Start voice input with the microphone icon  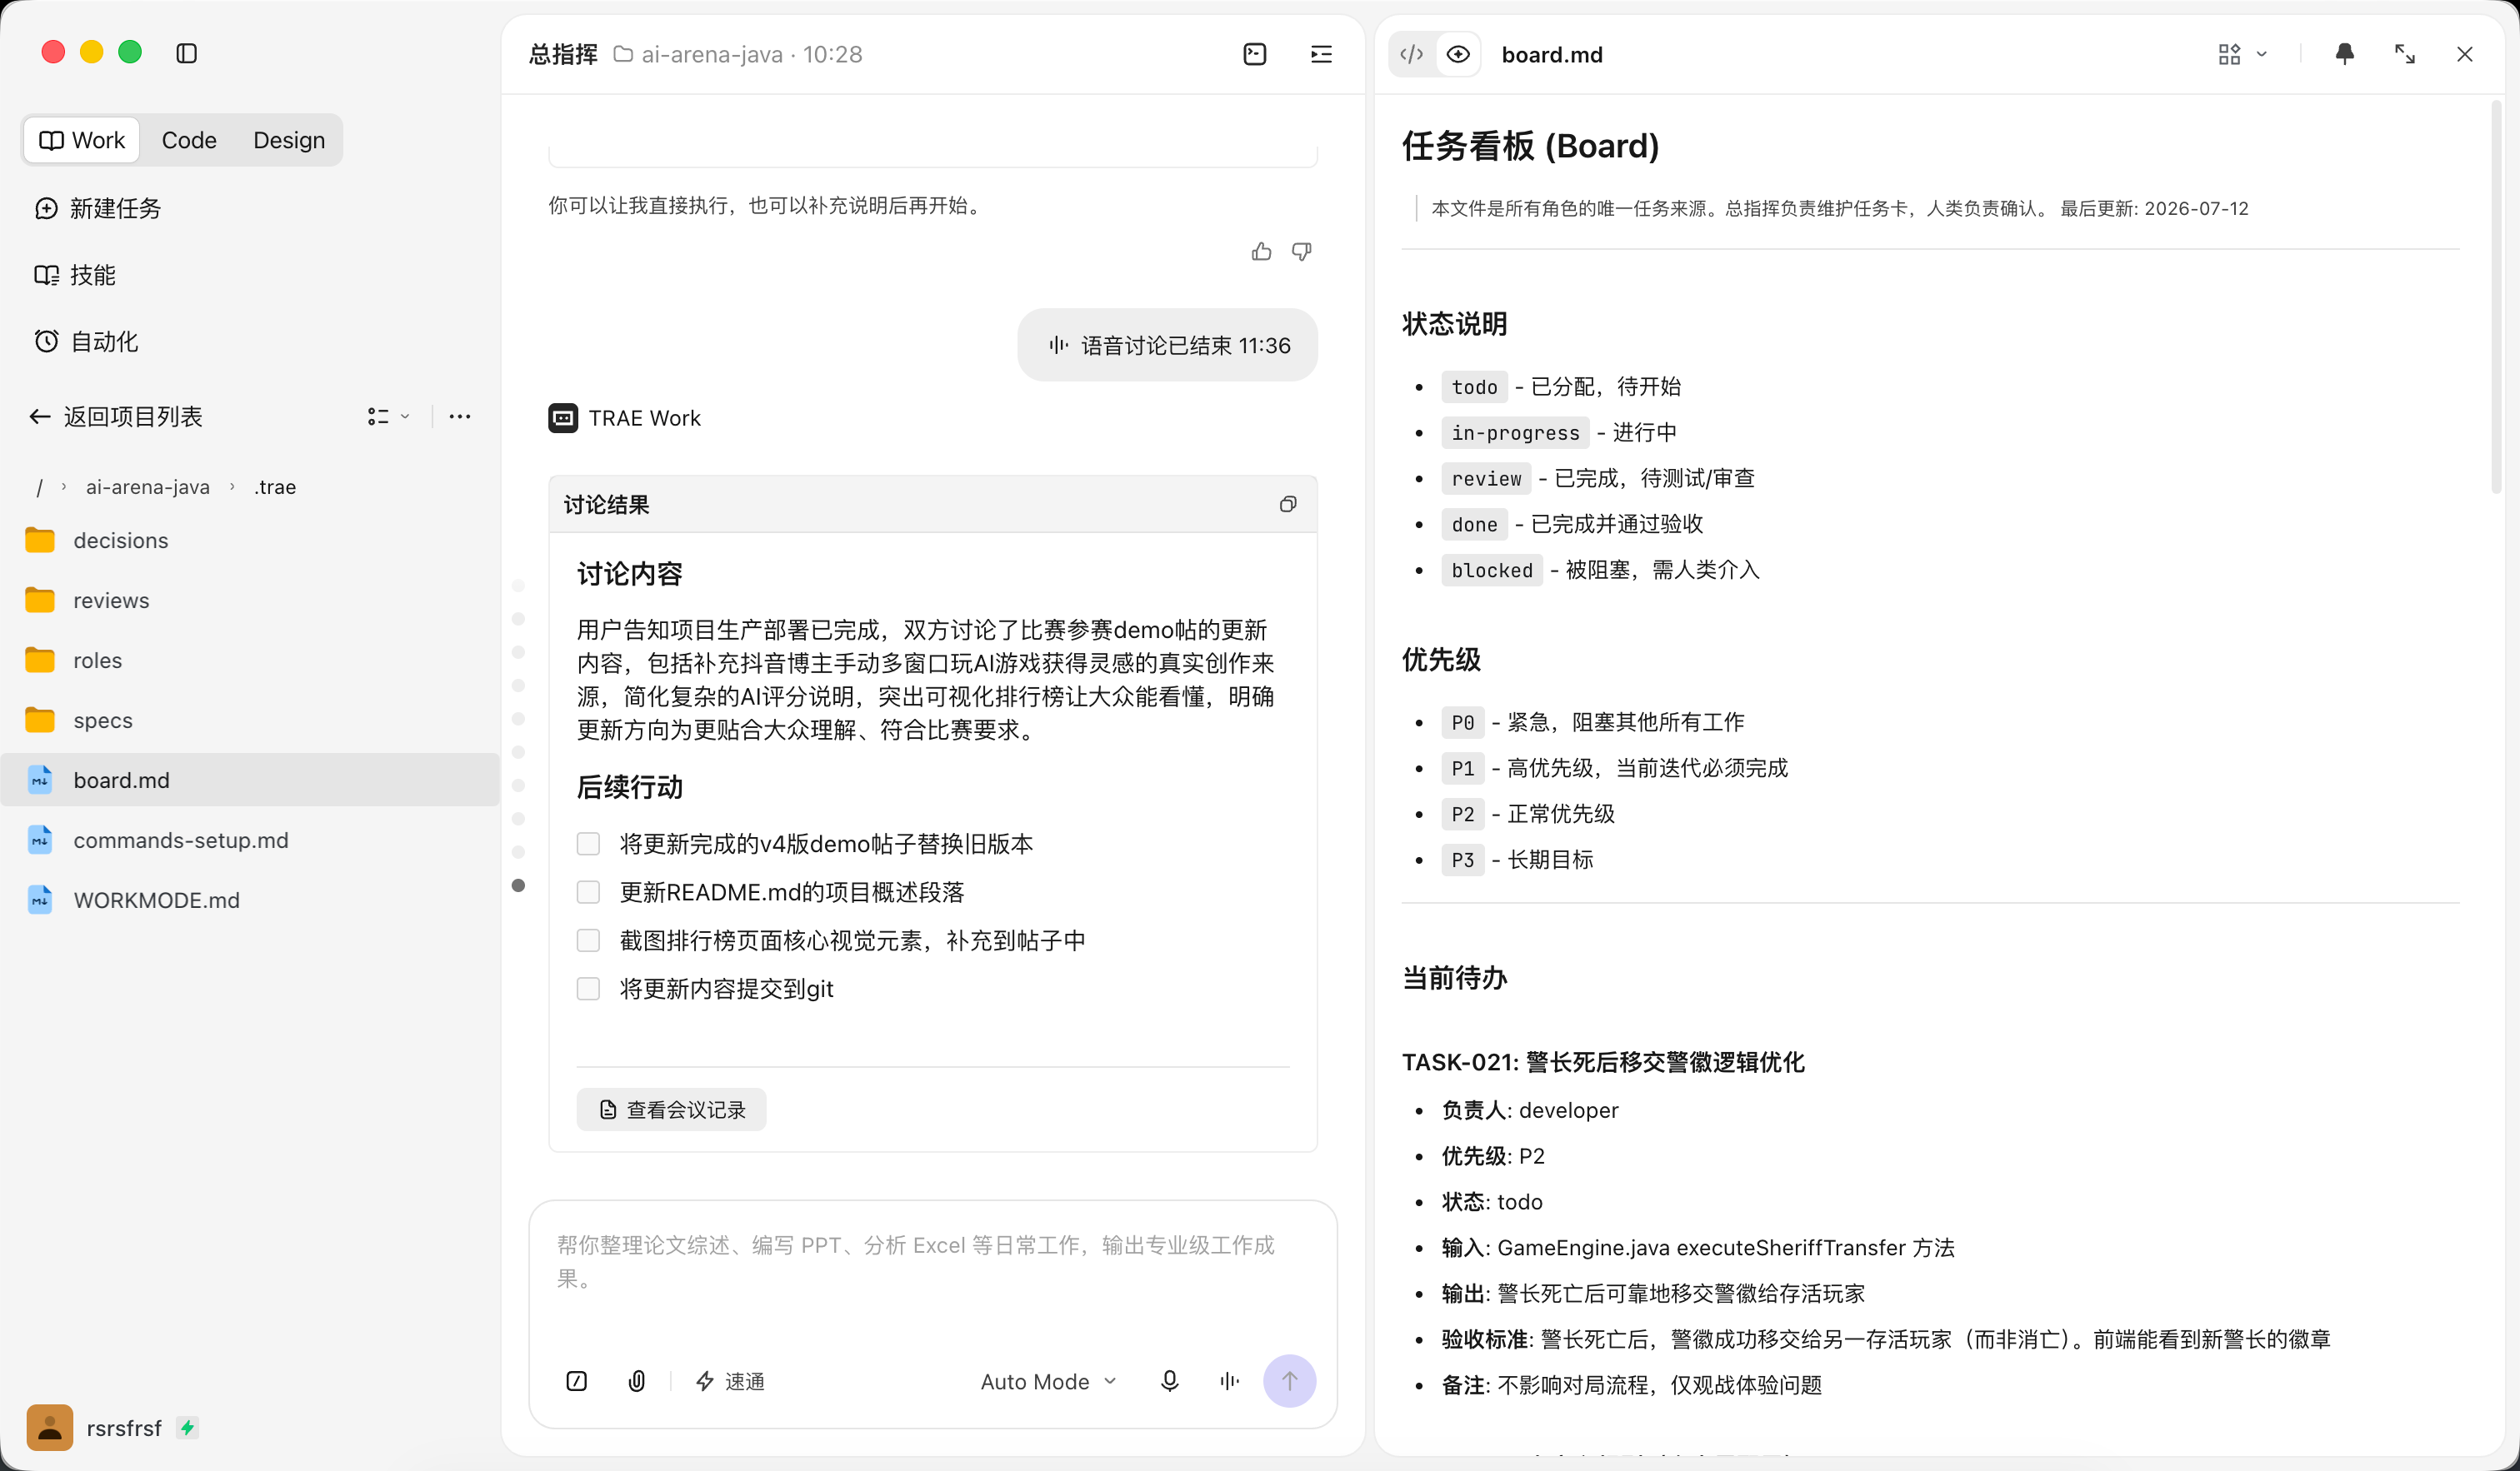1169,1381
